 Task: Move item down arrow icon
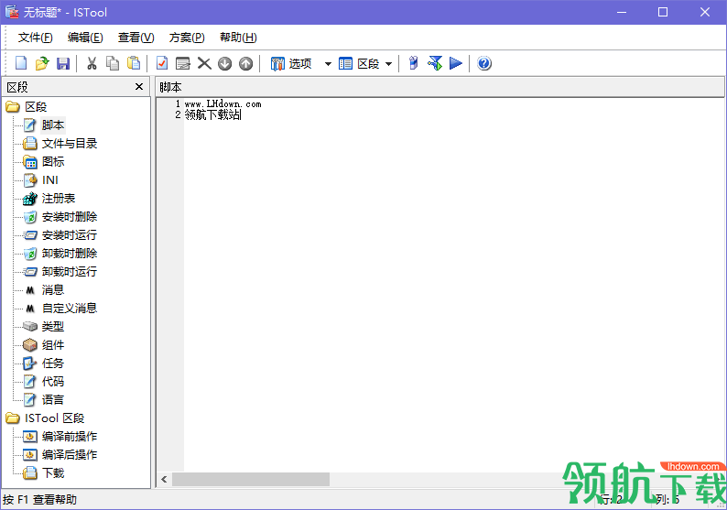click(x=225, y=63)
